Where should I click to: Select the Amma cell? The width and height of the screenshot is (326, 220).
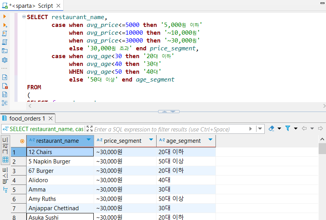60,190
